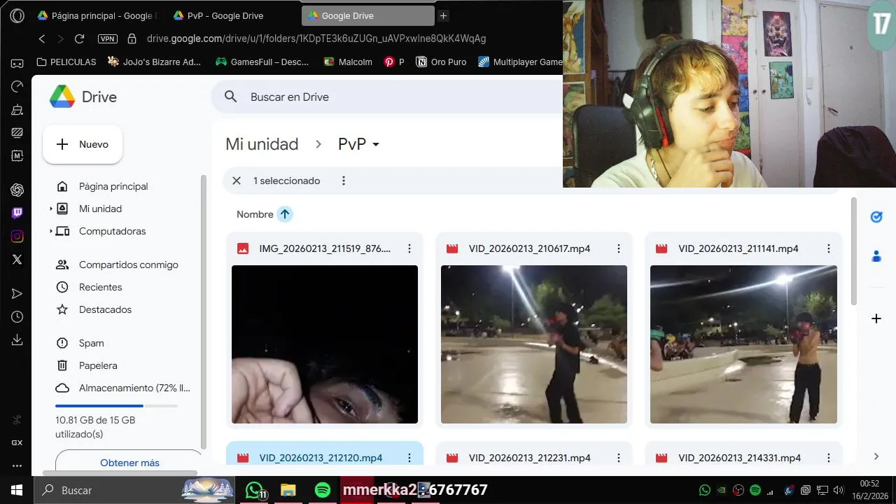Go back with the browser back arrow
Viewport: 896px width, 504px height.
pos(42,38)
